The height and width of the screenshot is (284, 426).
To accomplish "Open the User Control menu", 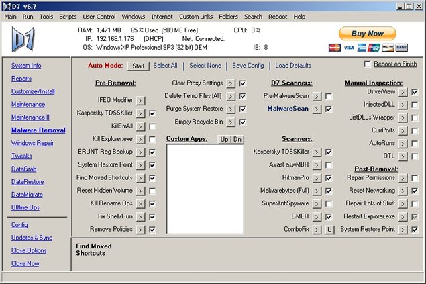I will (x=99, y=17).
